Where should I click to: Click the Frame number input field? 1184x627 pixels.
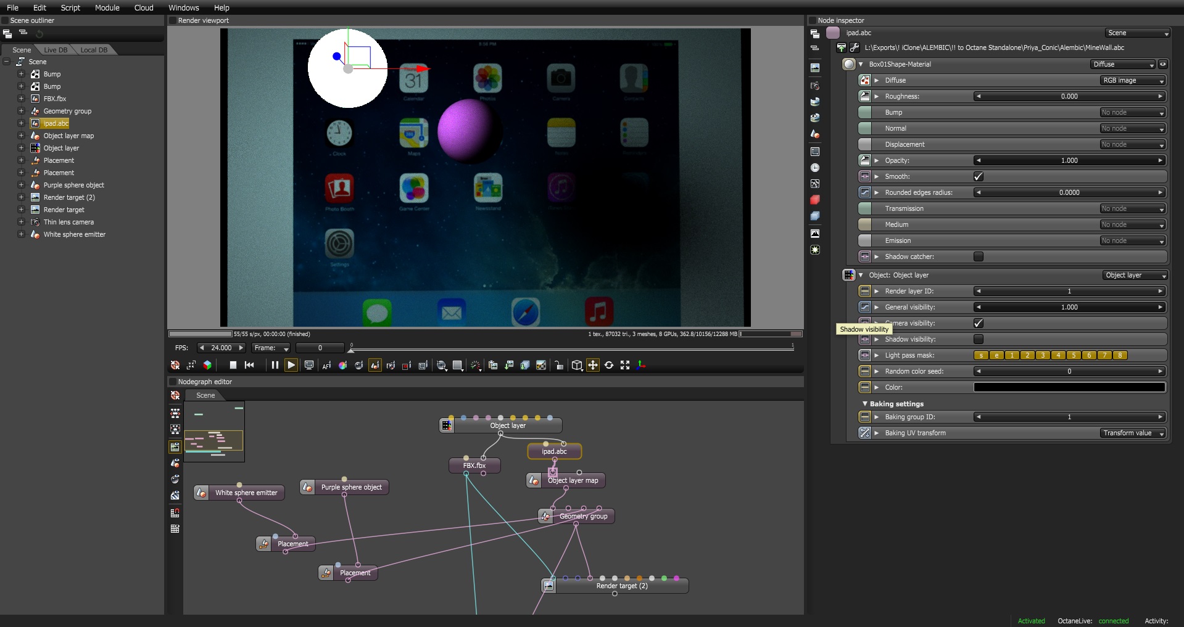(x=320, y=348)
